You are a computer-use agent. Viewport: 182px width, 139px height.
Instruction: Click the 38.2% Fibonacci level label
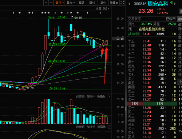pyautogui.click(x=57, y=44)
